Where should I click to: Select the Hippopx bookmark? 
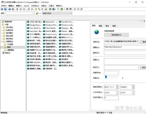(x=66, y=28)
